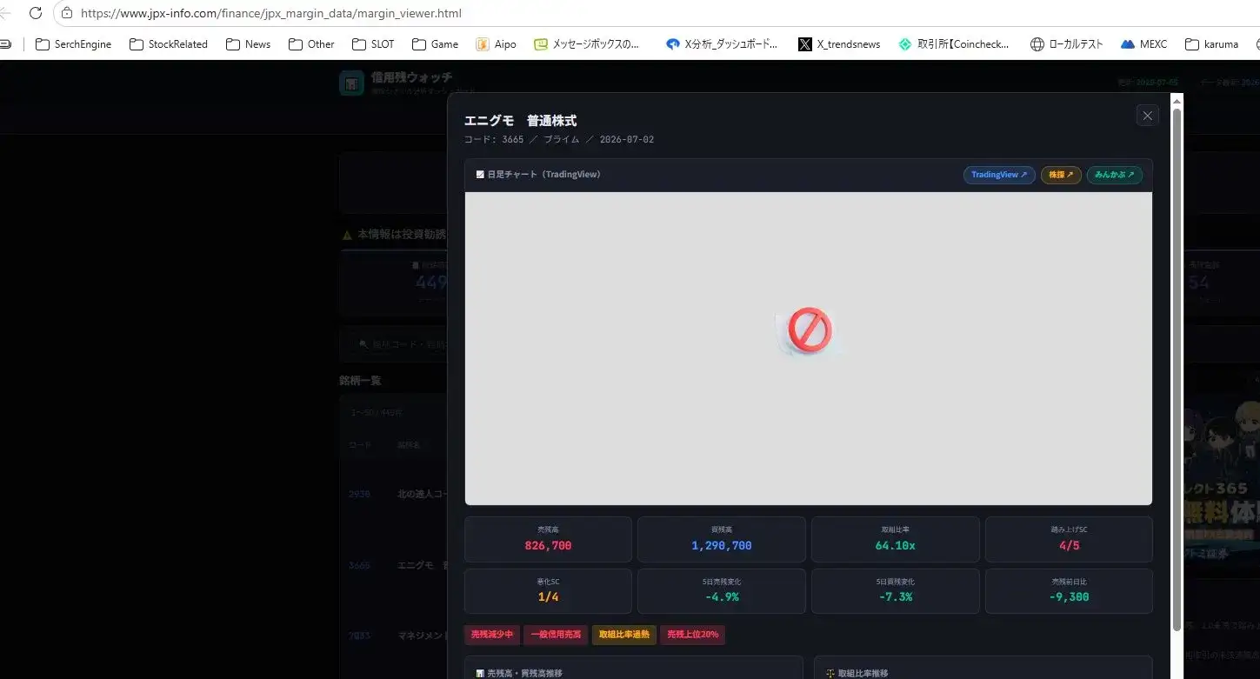1260x679 pixels.
Task: Open the News bookmark folder
Action: click(x=248, y=44)
